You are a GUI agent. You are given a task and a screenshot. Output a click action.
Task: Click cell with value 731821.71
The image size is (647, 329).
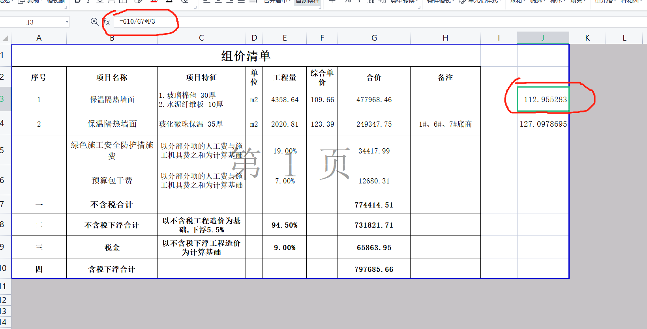(374, 225)
